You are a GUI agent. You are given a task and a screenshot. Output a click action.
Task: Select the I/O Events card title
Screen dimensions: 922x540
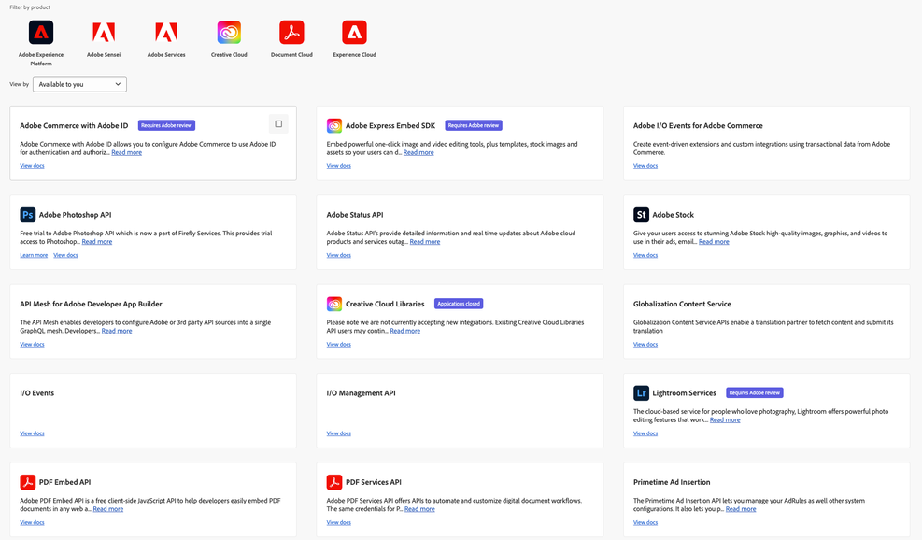37,393
